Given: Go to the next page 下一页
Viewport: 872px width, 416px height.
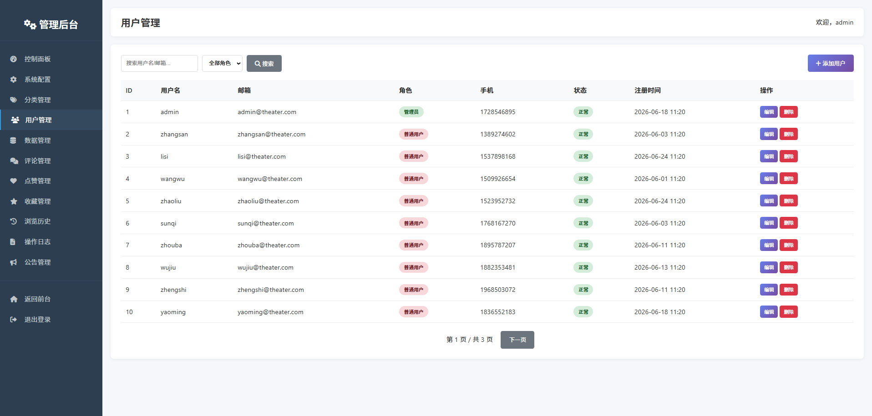Looking at the screenshot, I should tap(517, 340).
